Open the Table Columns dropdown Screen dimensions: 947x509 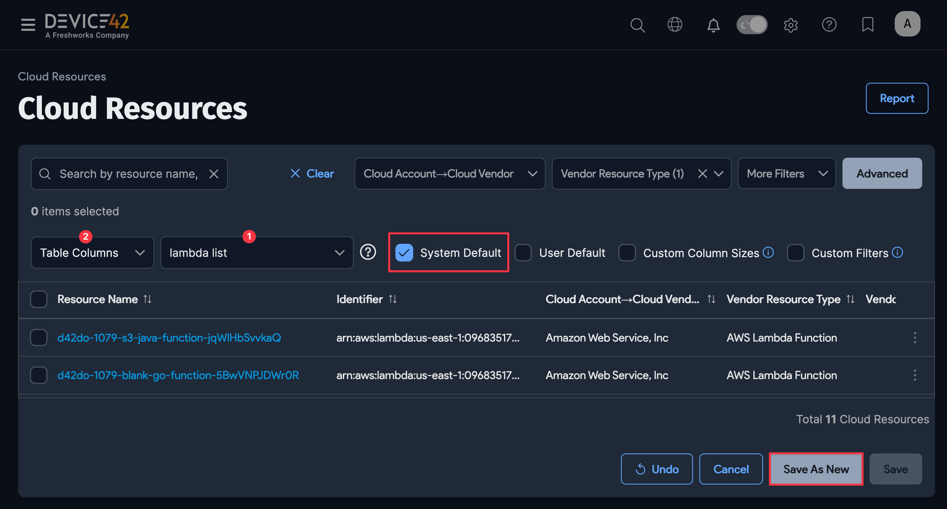(x=92, y=252)
